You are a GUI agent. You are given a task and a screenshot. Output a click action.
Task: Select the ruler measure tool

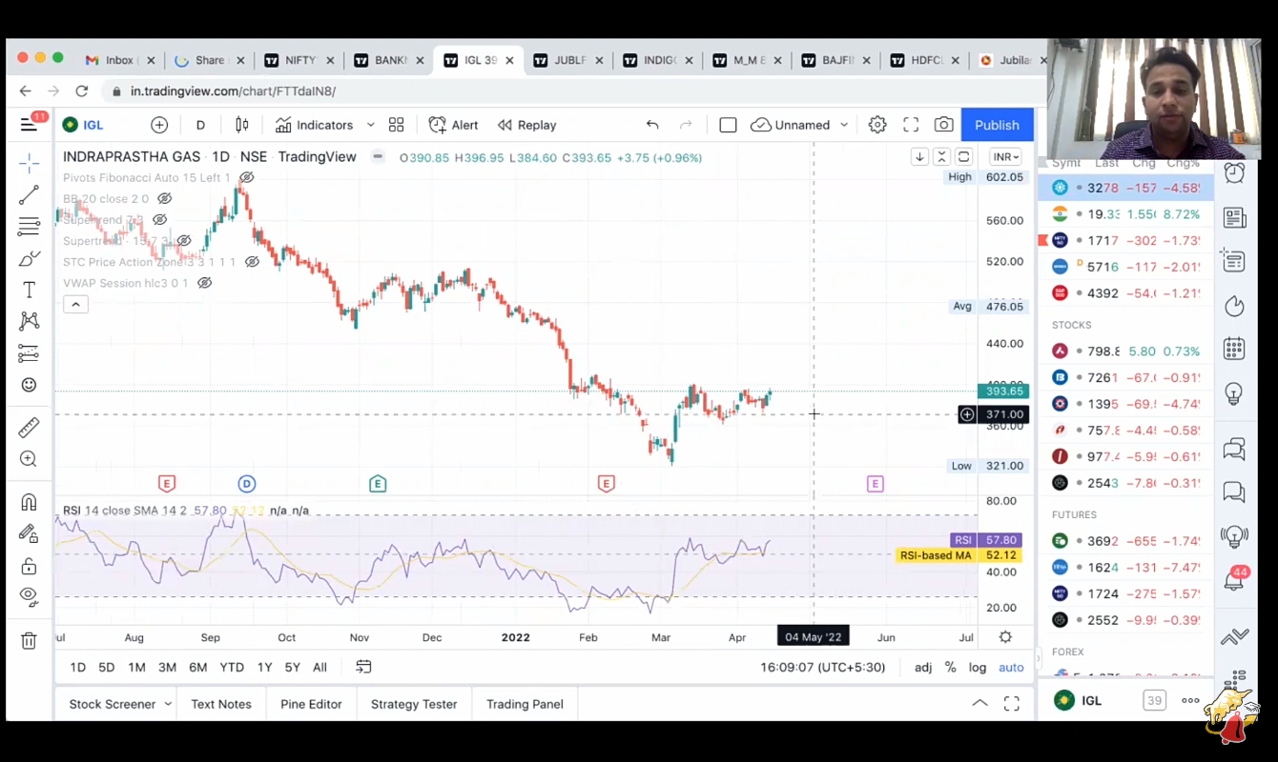(29, 428)
